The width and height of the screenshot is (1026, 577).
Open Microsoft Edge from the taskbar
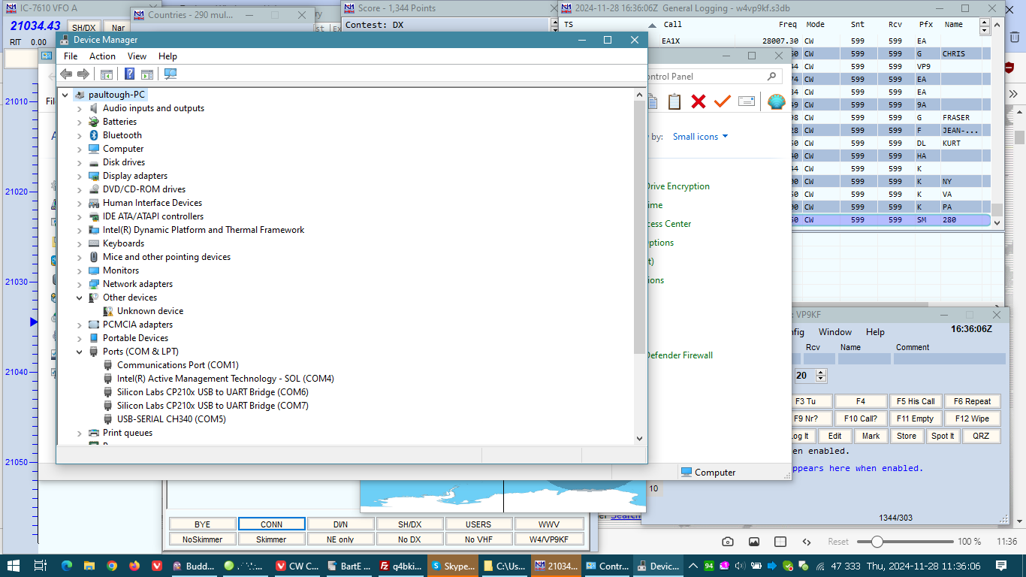[x=65, y=566]
